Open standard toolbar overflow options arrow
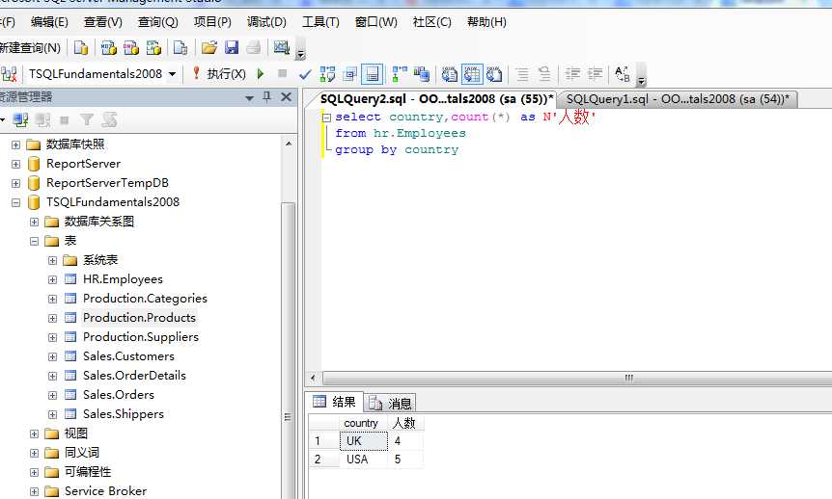 coord(300,50)
